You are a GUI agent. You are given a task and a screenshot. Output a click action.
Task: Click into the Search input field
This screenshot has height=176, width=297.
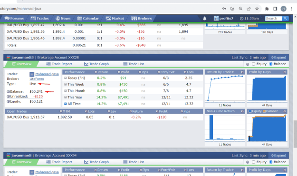pyautogui.click(x=273, y=19)
